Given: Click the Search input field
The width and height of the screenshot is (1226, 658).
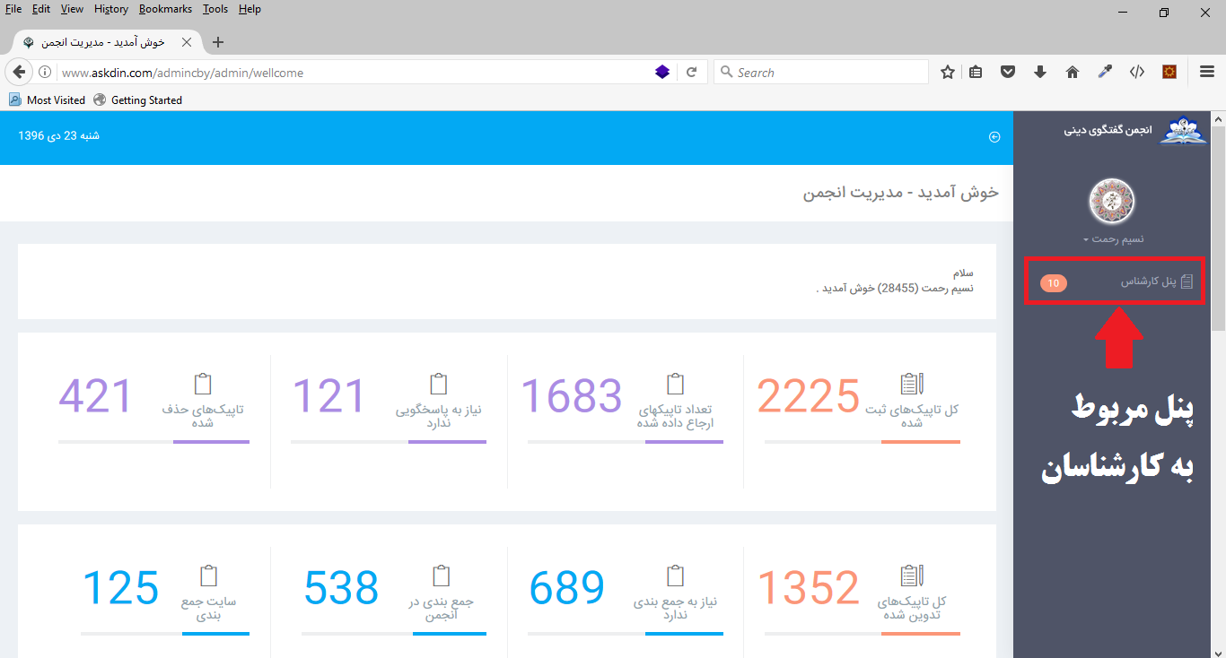Looking at the screenshot, I should pyautogui.click(x=821, y=73).
